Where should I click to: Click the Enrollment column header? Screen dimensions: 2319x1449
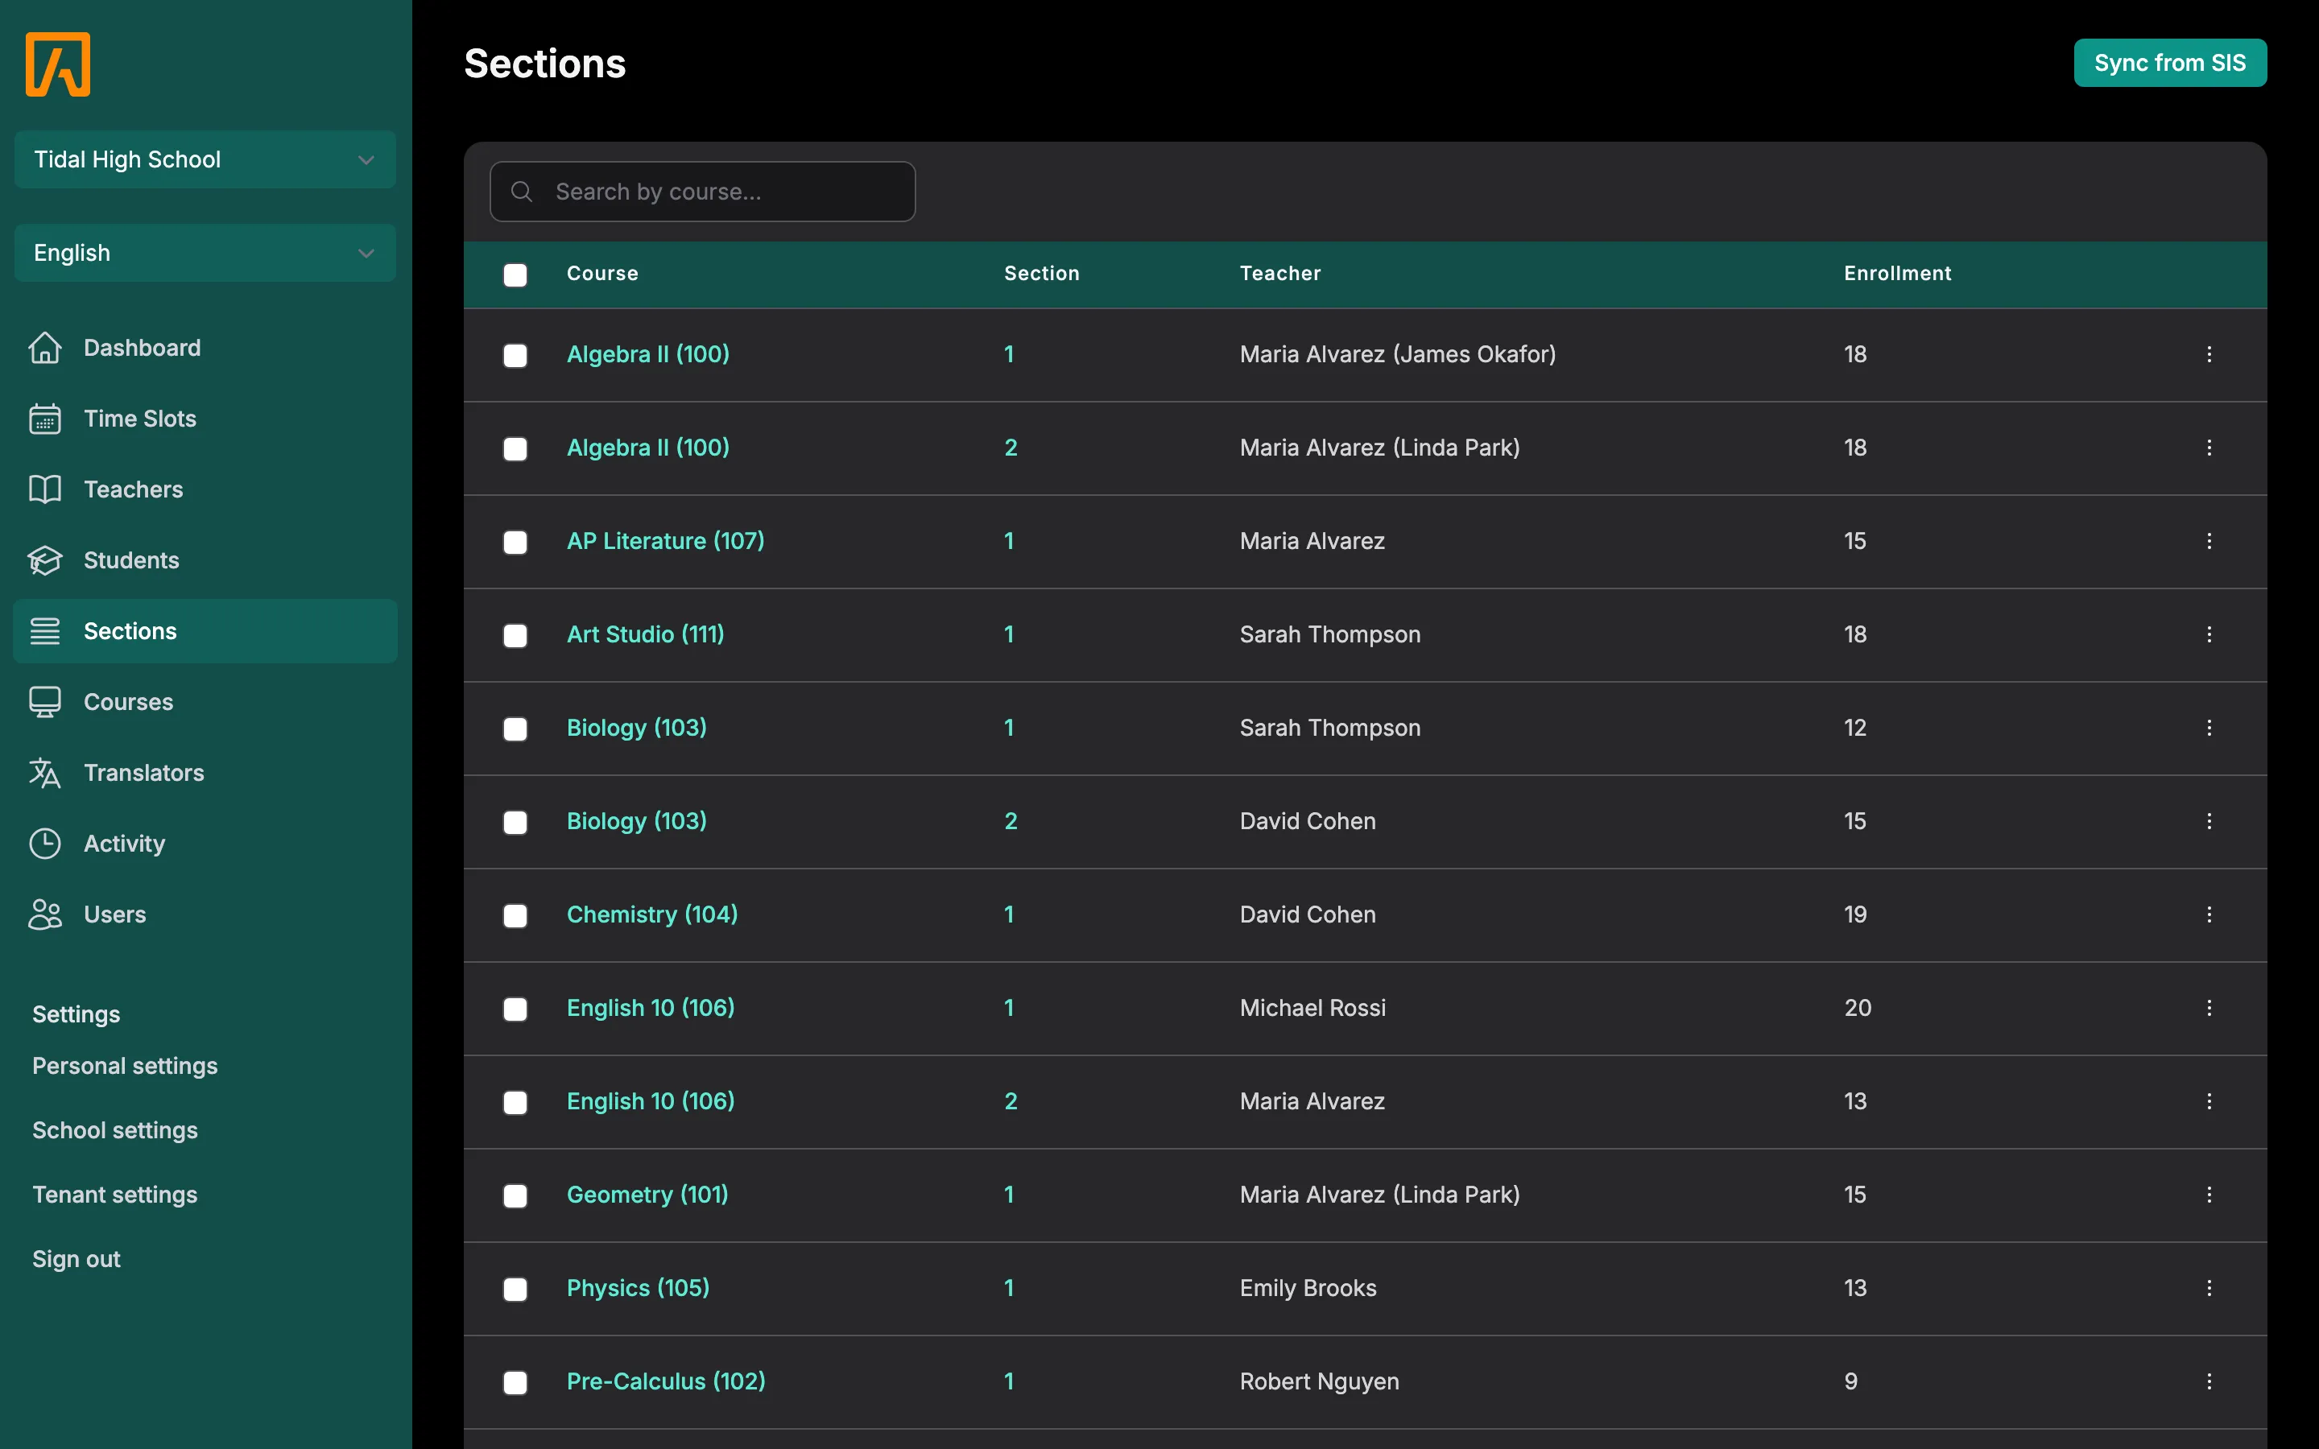pos(1897,273)
